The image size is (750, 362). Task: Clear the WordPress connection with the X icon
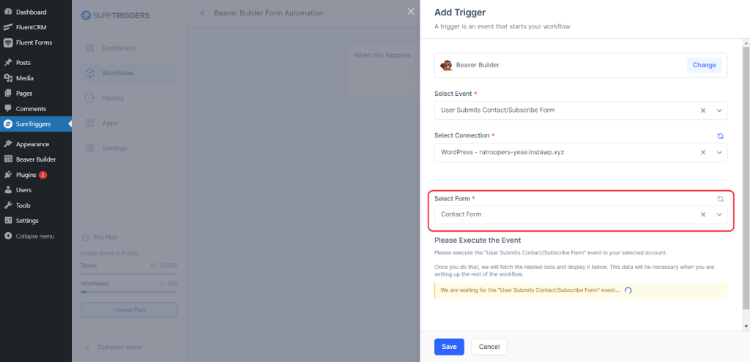702,153
